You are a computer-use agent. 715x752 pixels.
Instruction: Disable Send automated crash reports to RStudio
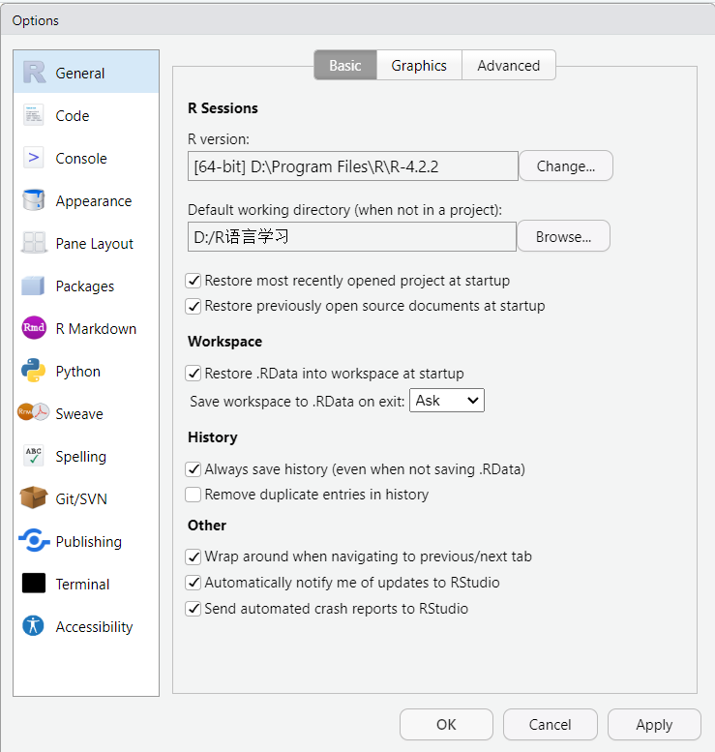194,609
